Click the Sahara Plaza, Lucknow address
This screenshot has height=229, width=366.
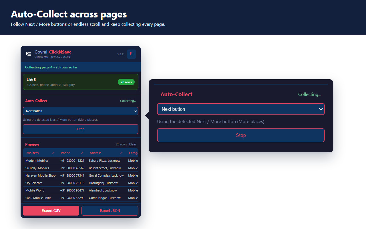(x=104, y=161)
